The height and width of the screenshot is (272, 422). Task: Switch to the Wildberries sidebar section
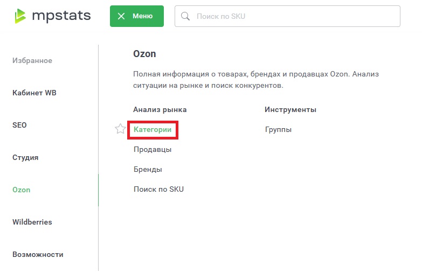click(32, 222)
